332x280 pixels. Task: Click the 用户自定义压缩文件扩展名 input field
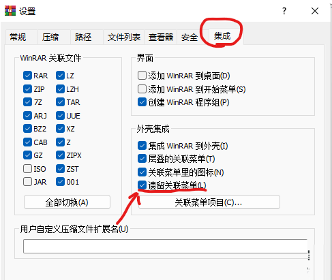tap(166, 246)
